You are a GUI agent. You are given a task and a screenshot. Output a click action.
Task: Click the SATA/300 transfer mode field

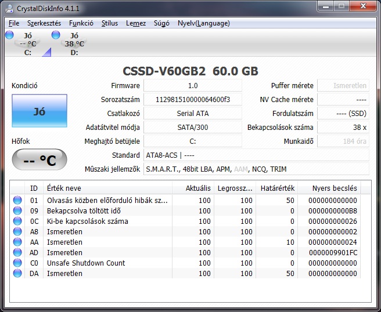[193, 128]
